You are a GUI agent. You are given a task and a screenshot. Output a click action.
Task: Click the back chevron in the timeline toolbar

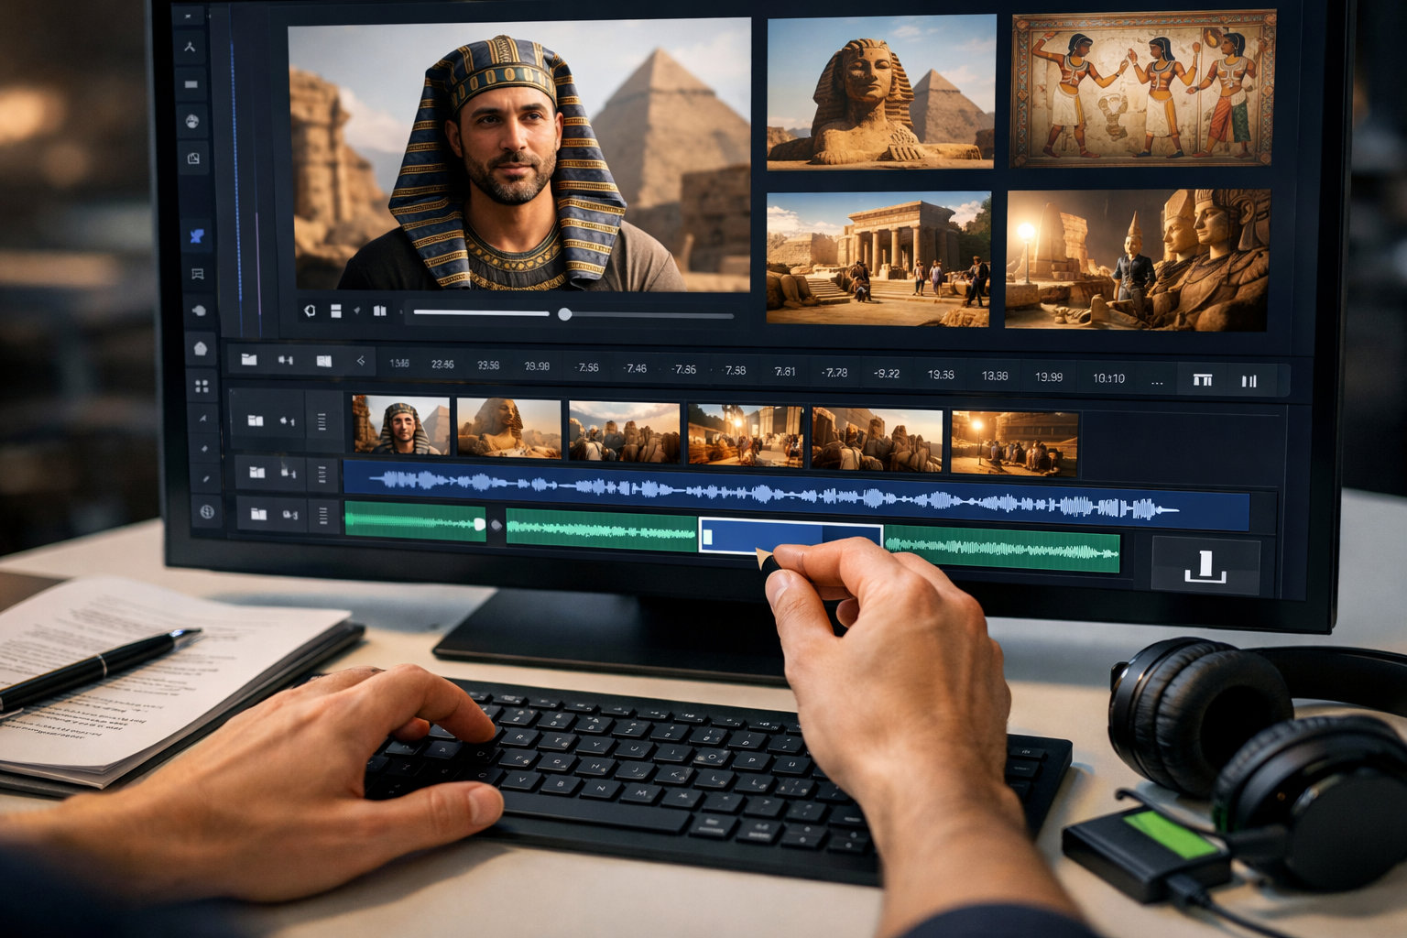361,361
